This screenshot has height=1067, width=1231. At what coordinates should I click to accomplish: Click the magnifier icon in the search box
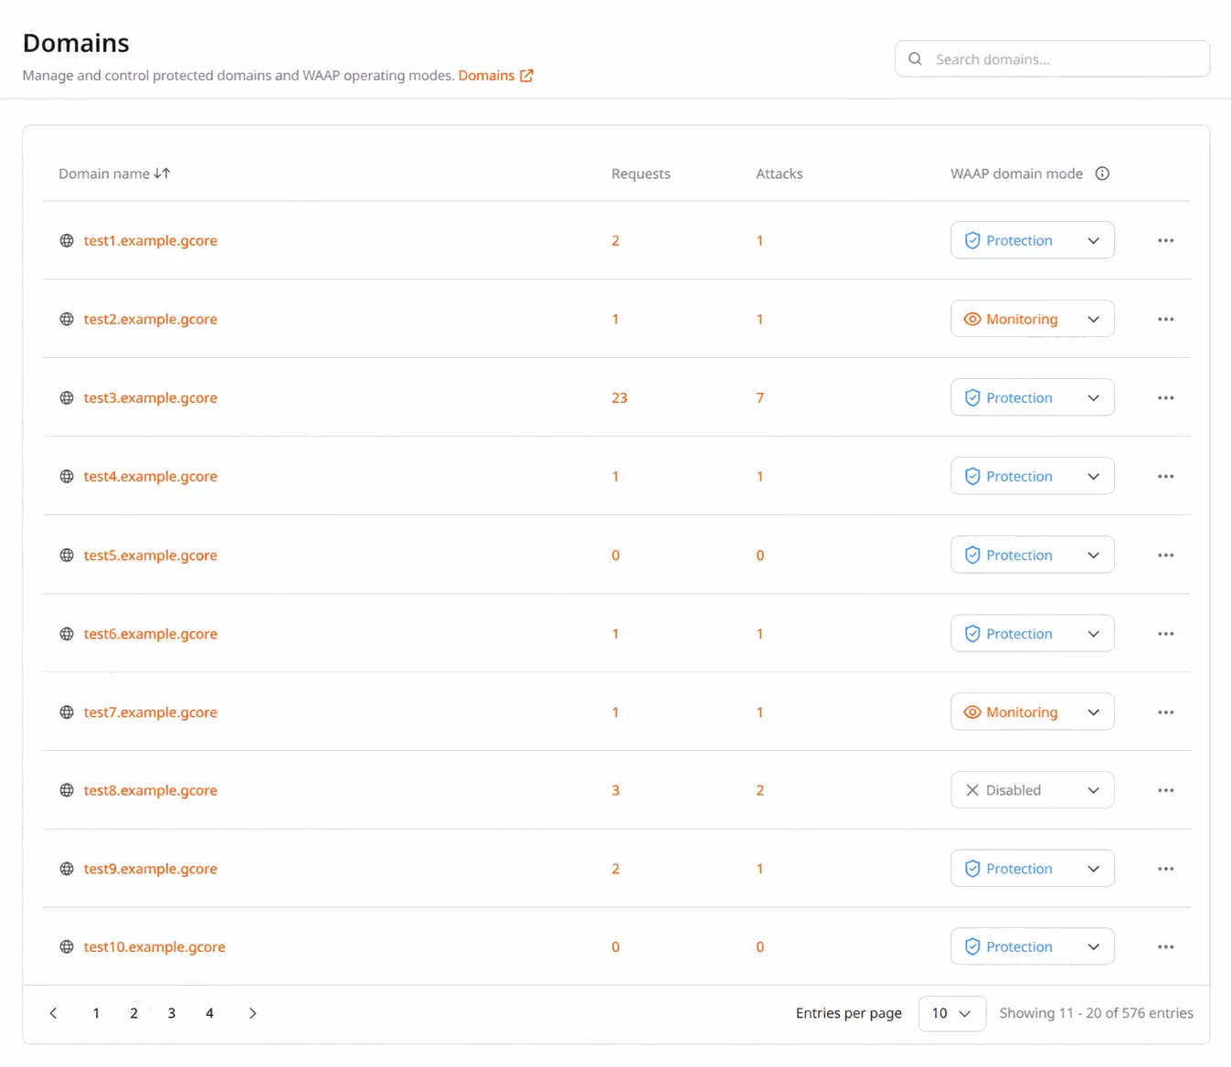coord(915,58)
